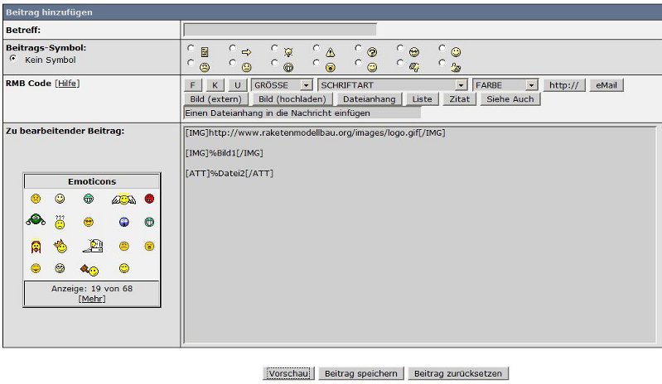Image resolution: width=662 pixels, height=384 pixels.
Task: Click the Mehr link for more emoticons
Action: [91, 299]
